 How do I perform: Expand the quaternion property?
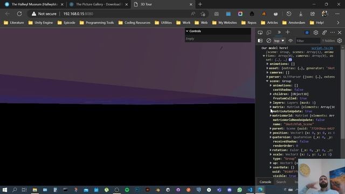pos(271,137)
